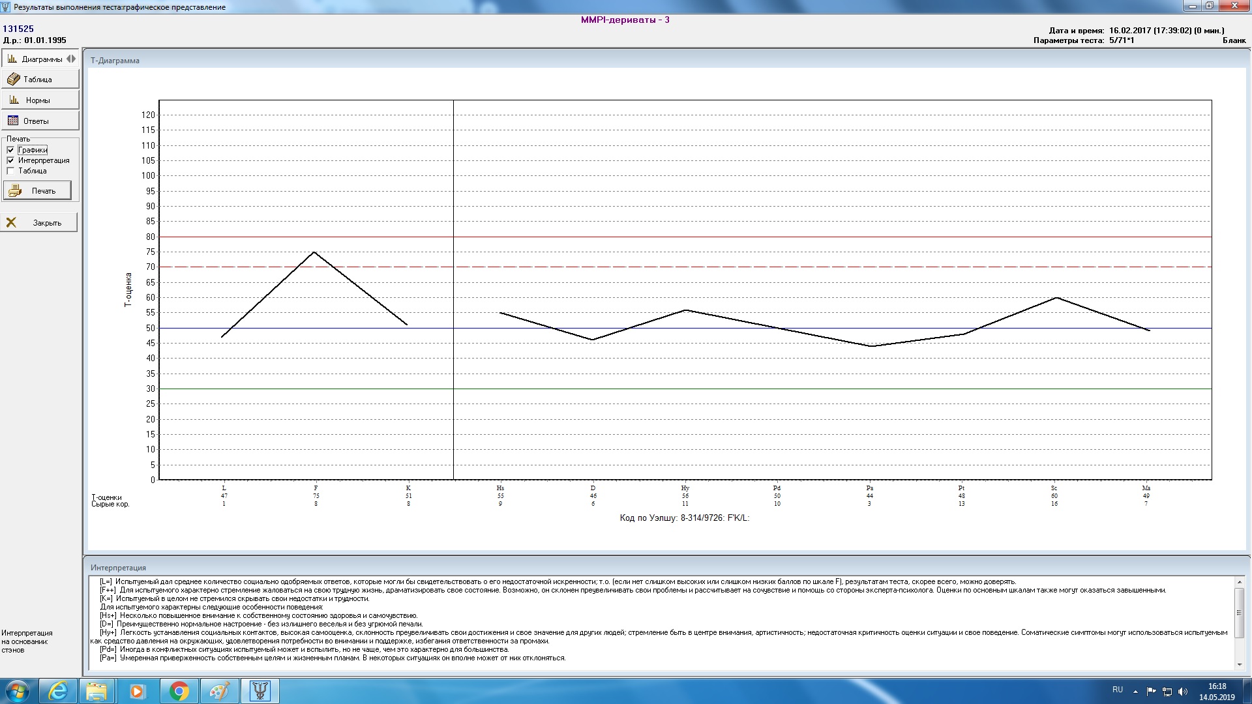Click Закрыть button with X icon

tap(39, 223)
